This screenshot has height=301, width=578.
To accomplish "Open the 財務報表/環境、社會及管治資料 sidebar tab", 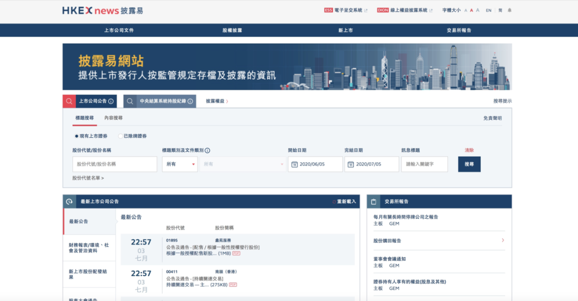I will [89, 248].
